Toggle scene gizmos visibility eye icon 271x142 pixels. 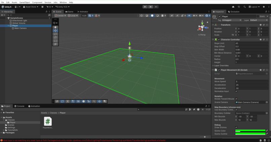point(189,15)
